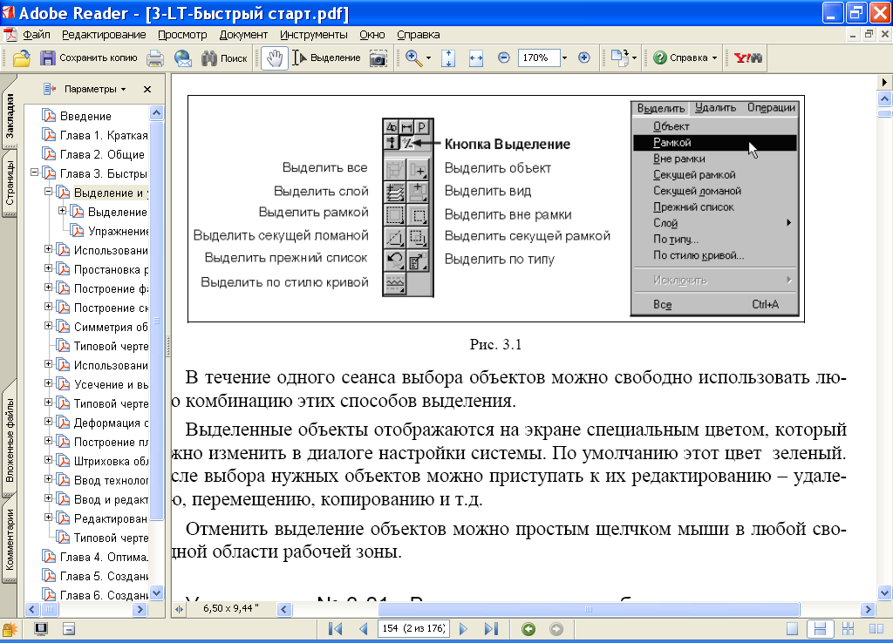This screenshot has width=893, height=643.
Task: Select the Введение bookmark
Action: [x=85, y=116]
